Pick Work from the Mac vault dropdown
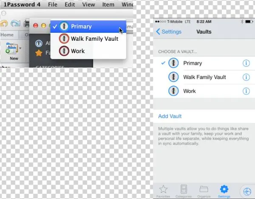The image size is (255, 199). pos(78,51)
